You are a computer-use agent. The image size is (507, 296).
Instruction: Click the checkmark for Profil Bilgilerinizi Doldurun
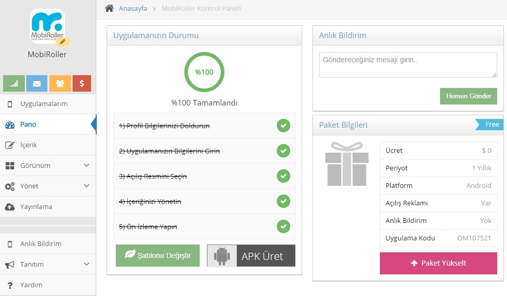coord(283,126)
